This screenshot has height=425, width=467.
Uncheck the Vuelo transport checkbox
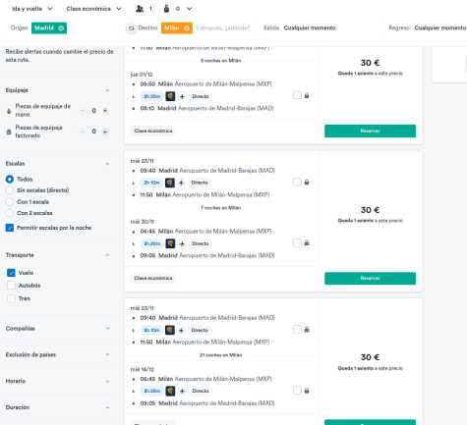pyautogui.click(x=11, y=273)
